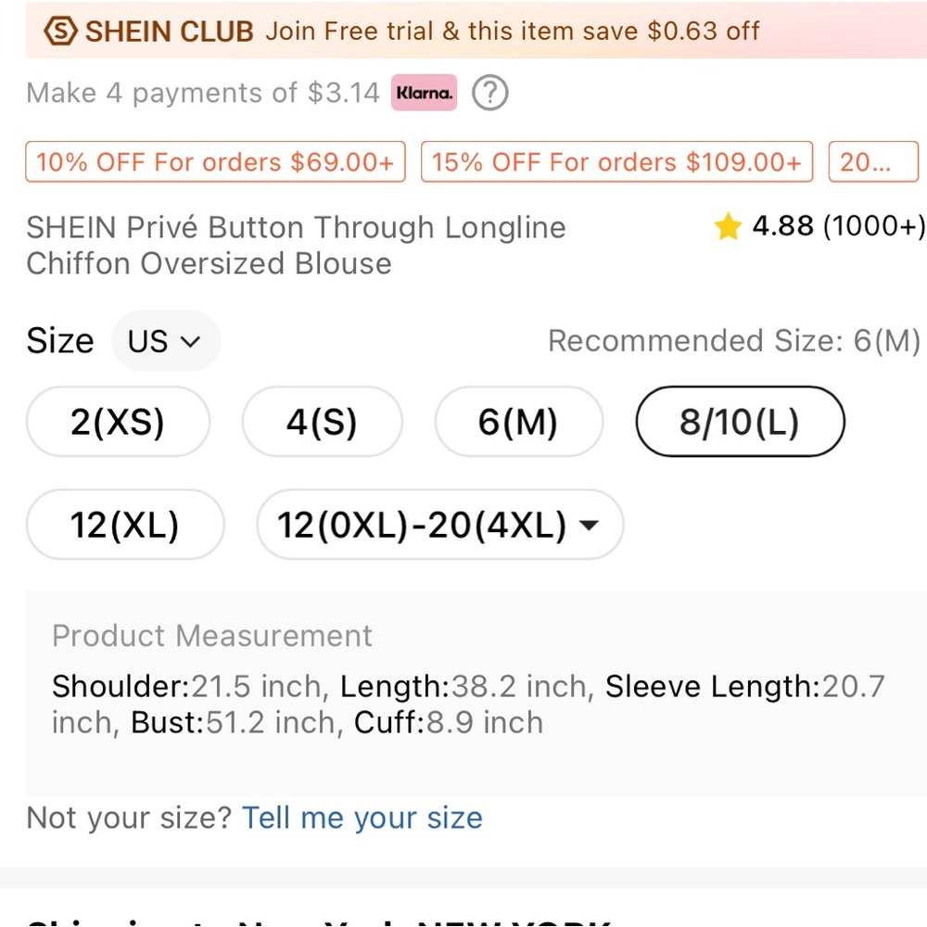Click the SHEIN Privé blouse product title
The width and height of the screenshot is (927, 927).
pos(297,246)
